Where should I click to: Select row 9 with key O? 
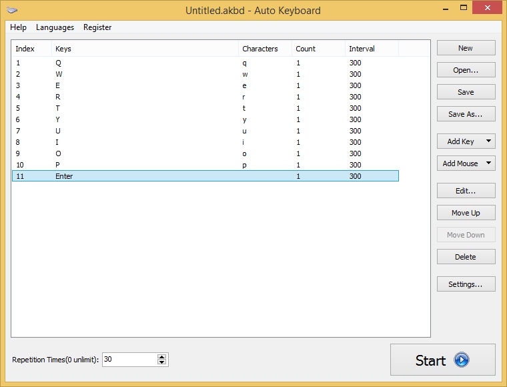coord(205,153)
